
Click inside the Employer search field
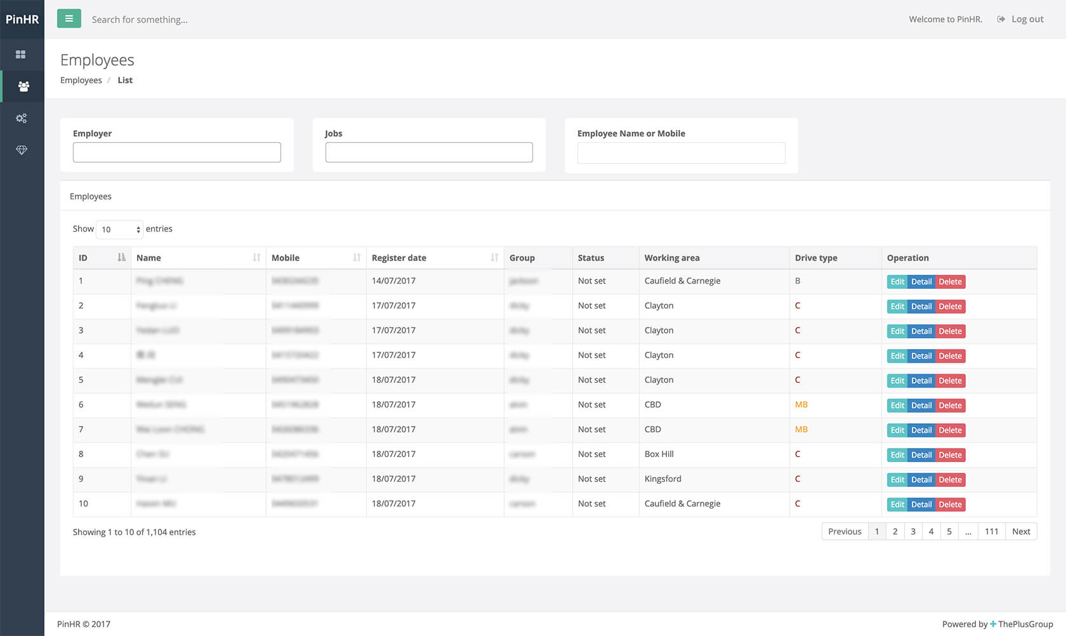pos(176,152)
